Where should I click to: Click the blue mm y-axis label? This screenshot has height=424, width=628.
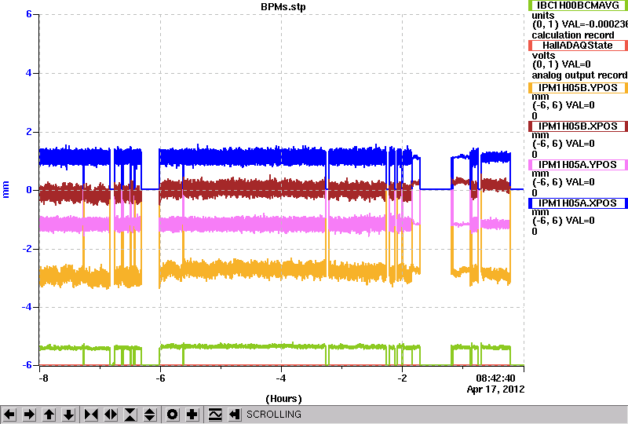pos(5,189)
